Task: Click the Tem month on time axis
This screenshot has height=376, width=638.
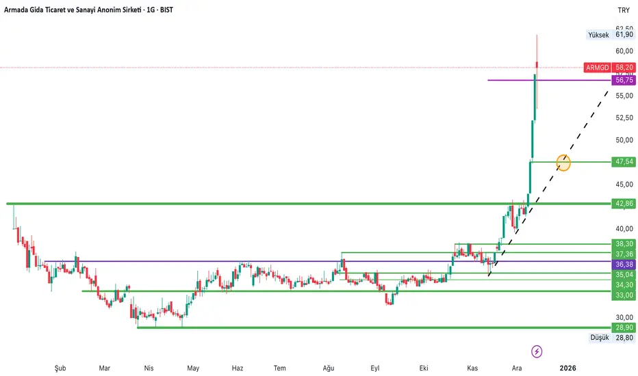Action: 279,368
